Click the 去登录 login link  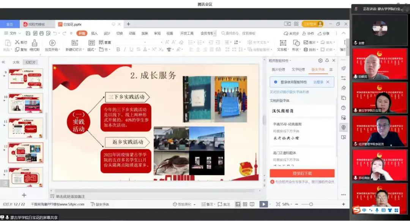318,82
